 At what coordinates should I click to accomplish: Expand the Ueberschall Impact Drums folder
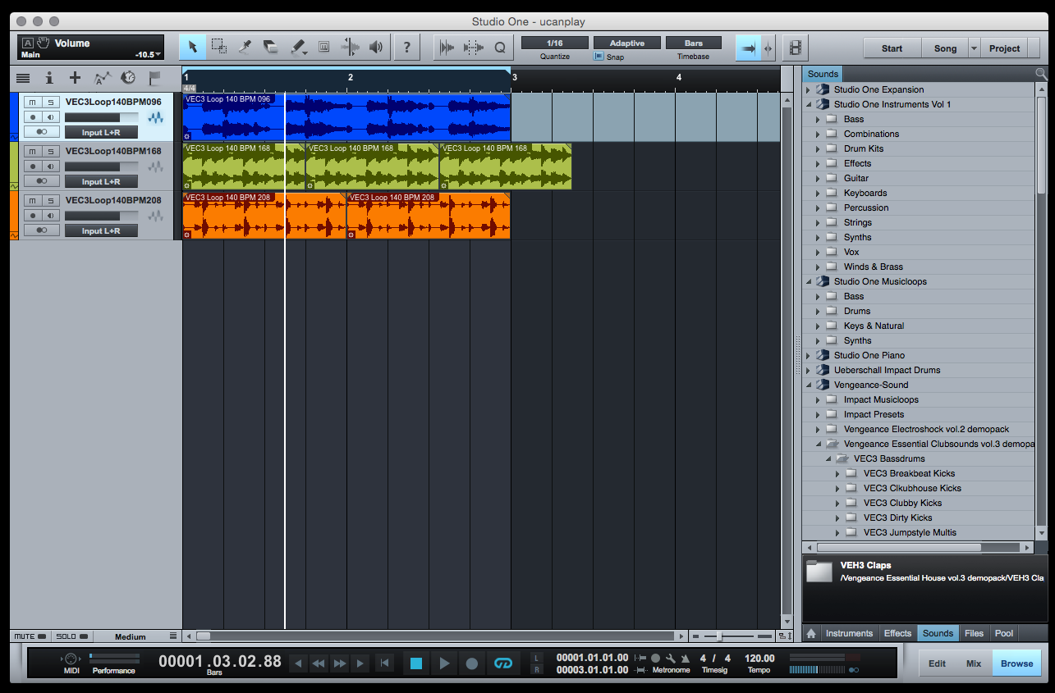click(808, 370)
